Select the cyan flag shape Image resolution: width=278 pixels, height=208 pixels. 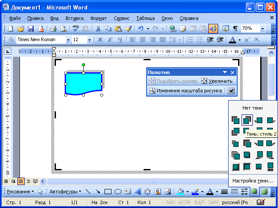83,83
